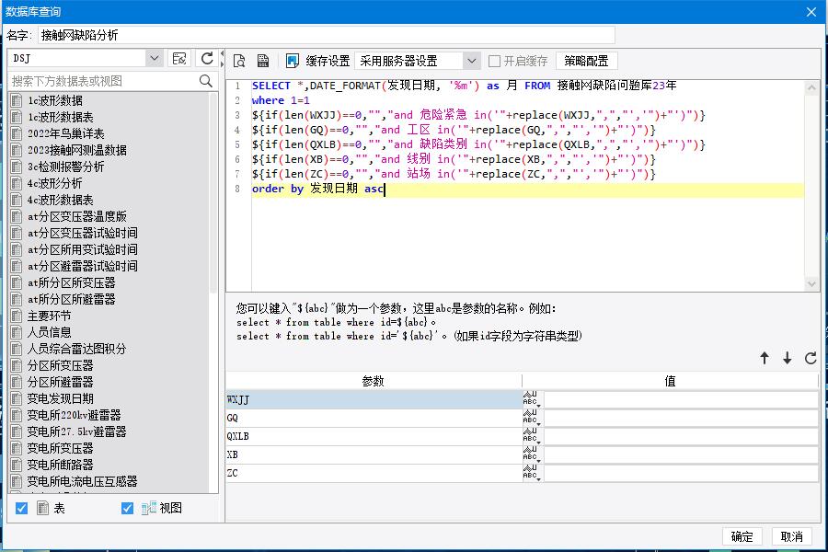Close the 数据库查询 dialog
Screen dimensions: 828x552
click(x=811, y=12)
